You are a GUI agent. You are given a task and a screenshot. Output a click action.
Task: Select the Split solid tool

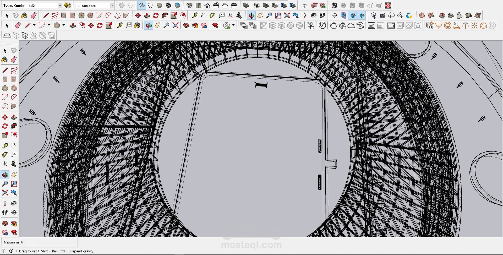tap(293, 5)
